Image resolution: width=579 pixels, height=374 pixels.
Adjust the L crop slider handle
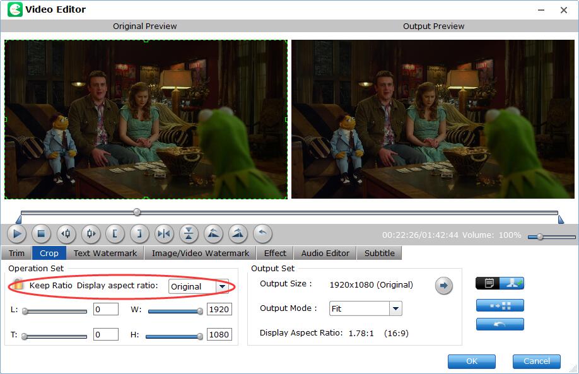(25, 311)
